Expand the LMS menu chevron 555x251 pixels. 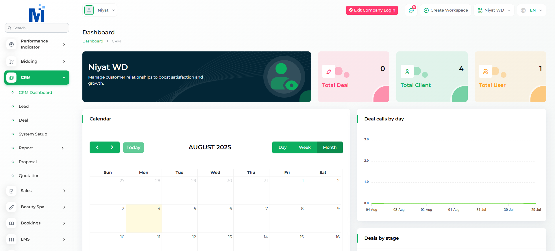pyautogui.click(x=64, y=239)
